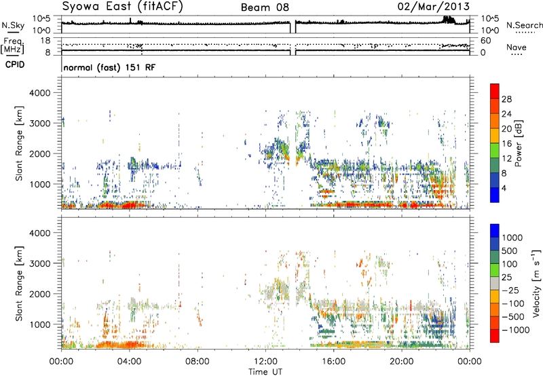Click the yellow segment of Power colorbar

[x=495, y=136]
